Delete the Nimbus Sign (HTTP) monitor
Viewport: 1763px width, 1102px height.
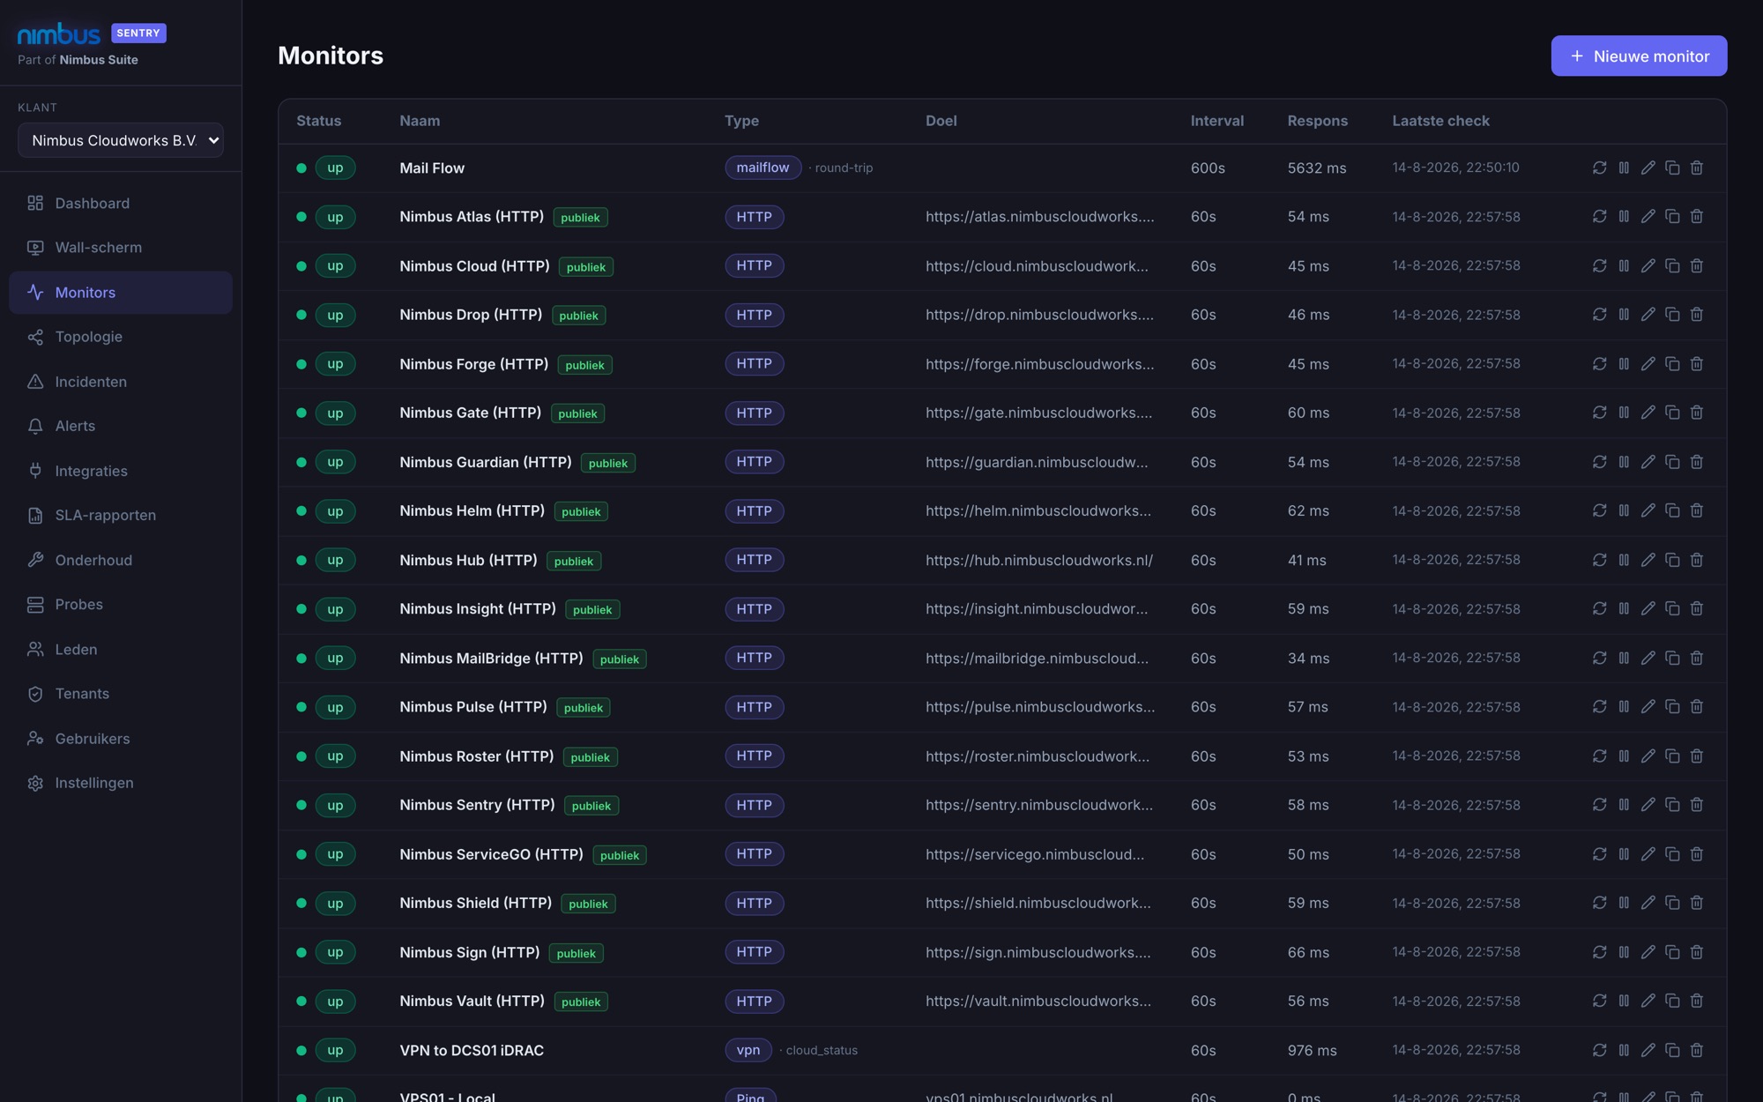(1697, 952)
